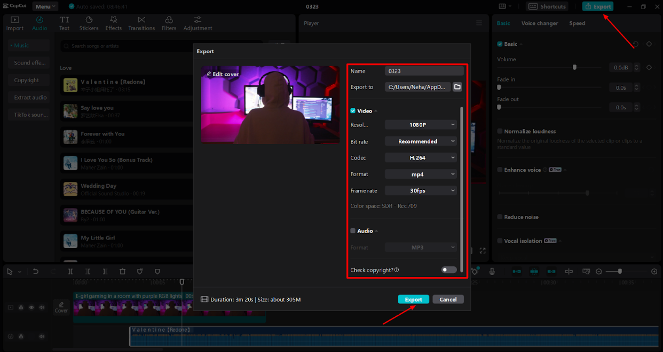Click the Edit cover pencil icon
The width and height of the screenshot is (663, 352).
click(x=209, y=74)
